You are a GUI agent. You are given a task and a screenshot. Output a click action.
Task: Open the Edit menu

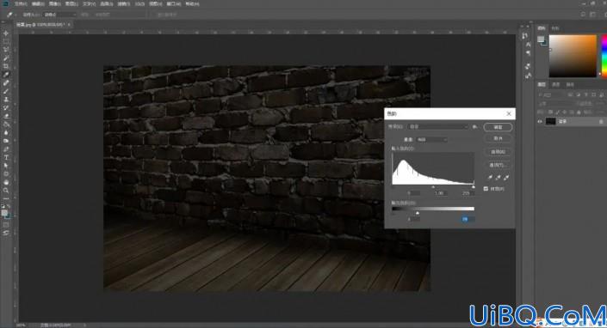point(38,3)
